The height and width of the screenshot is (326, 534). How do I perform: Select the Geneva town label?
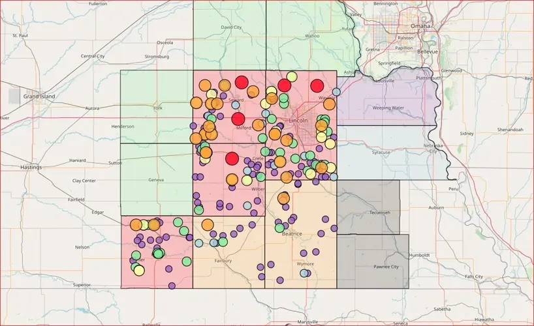(x=156, y=180)
